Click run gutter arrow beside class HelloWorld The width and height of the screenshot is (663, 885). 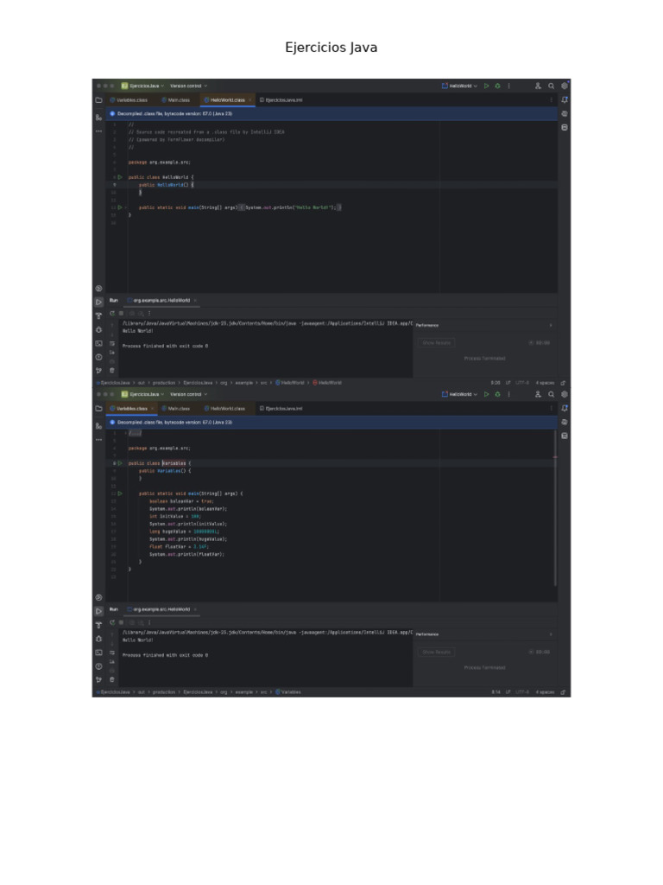[119, 177]
